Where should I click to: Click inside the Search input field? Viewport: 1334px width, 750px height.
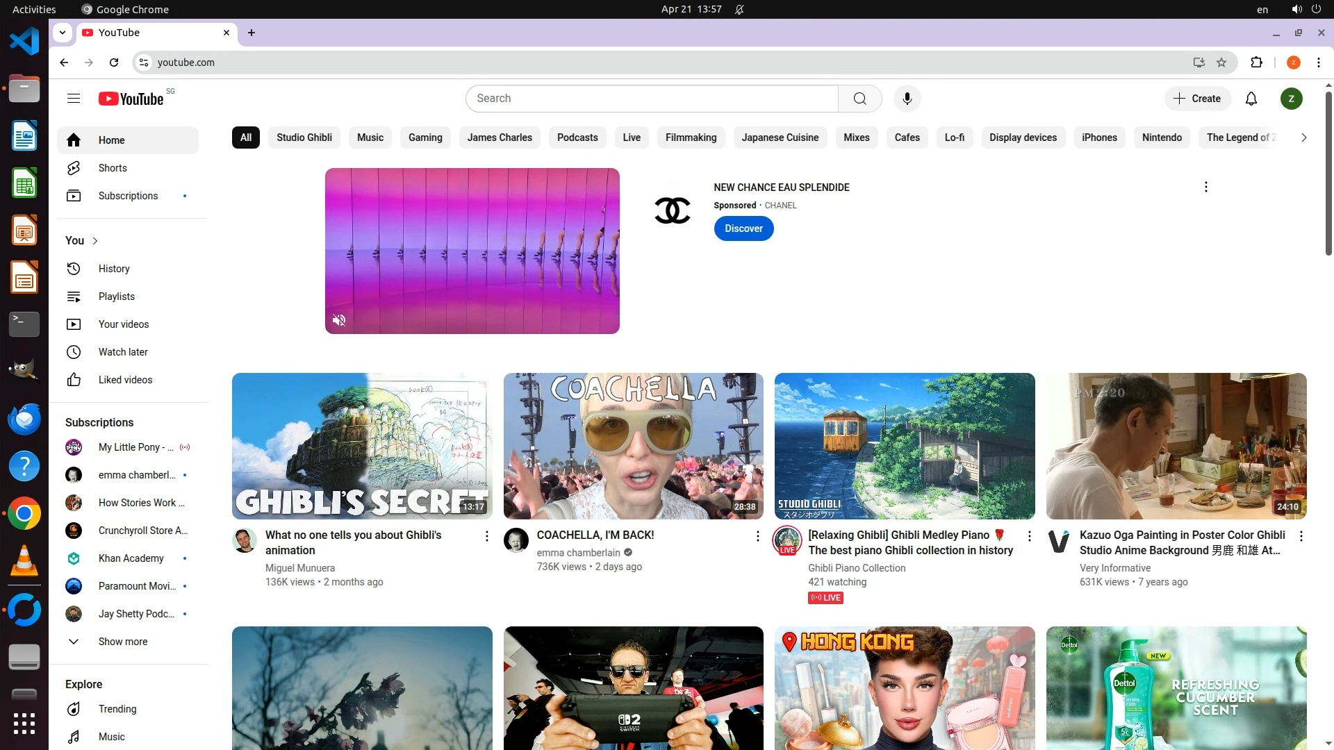[x=652, y=99]
